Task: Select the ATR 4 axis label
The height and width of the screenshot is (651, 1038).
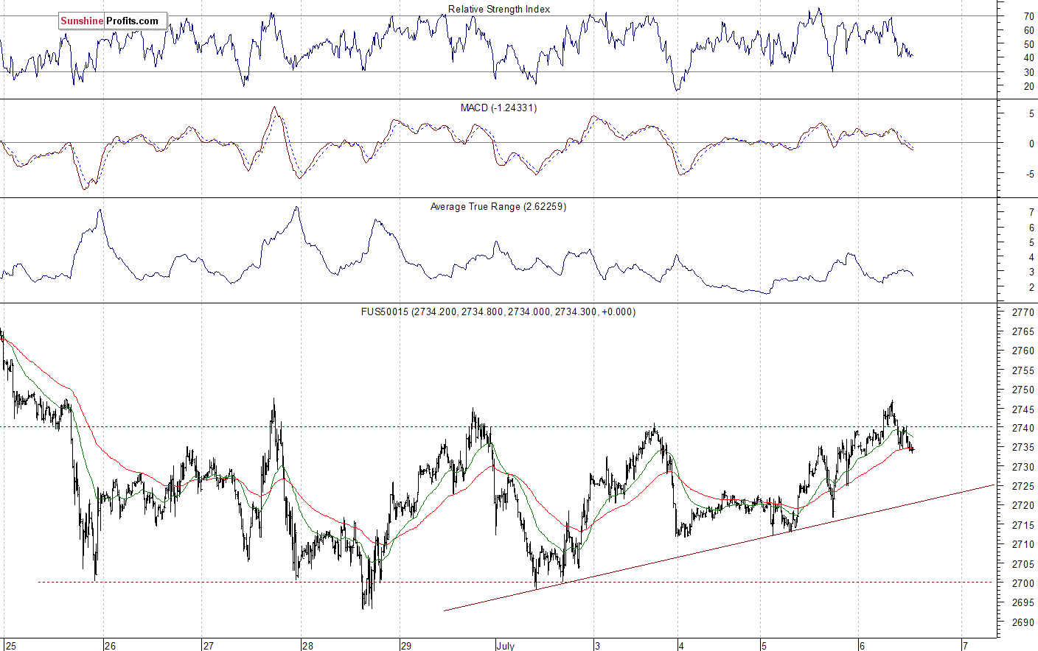Action: [x=1031, y=258]
